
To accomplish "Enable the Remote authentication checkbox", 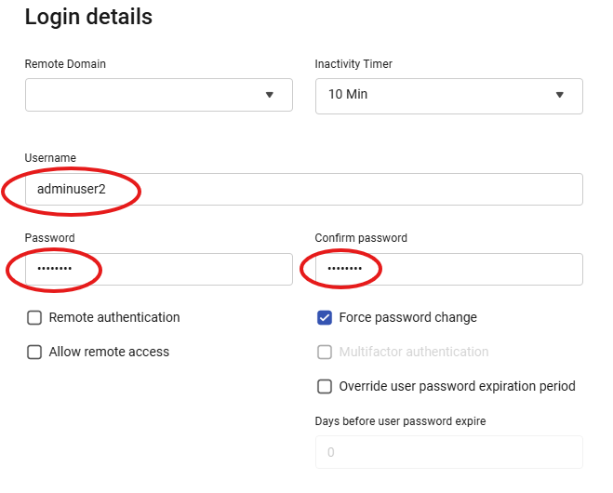I will [34, 318].
